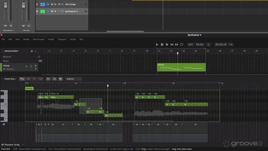Screen dimensions: 268x151
Task: Click the 00:29:24 time display
Action: pyautogui.click(x=221, y=44)
